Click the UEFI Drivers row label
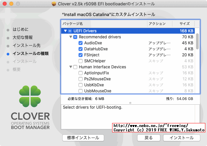207x146 pixels. pos(85,31)
